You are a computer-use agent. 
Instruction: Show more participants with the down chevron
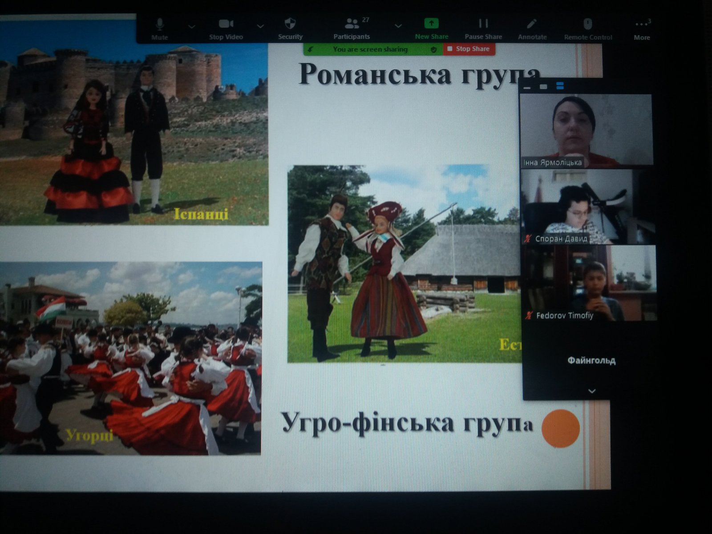coord(592,391)
